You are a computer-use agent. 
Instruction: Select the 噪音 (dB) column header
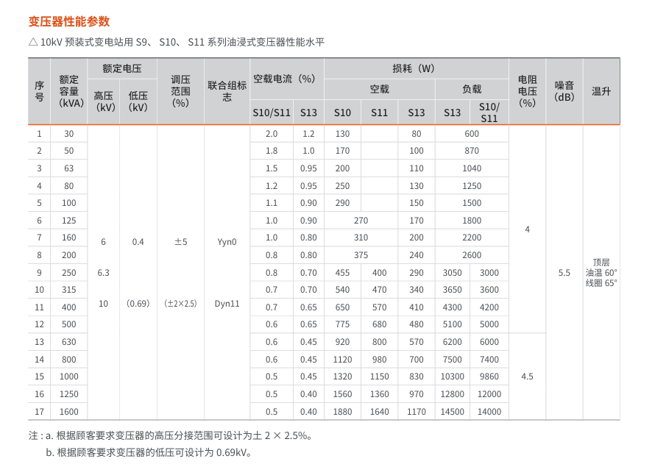tap(564, 91)
